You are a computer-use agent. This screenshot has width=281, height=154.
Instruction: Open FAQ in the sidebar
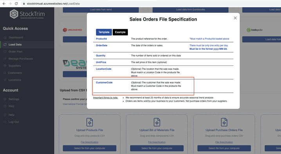pyautogui.click(x=11, y=106)
